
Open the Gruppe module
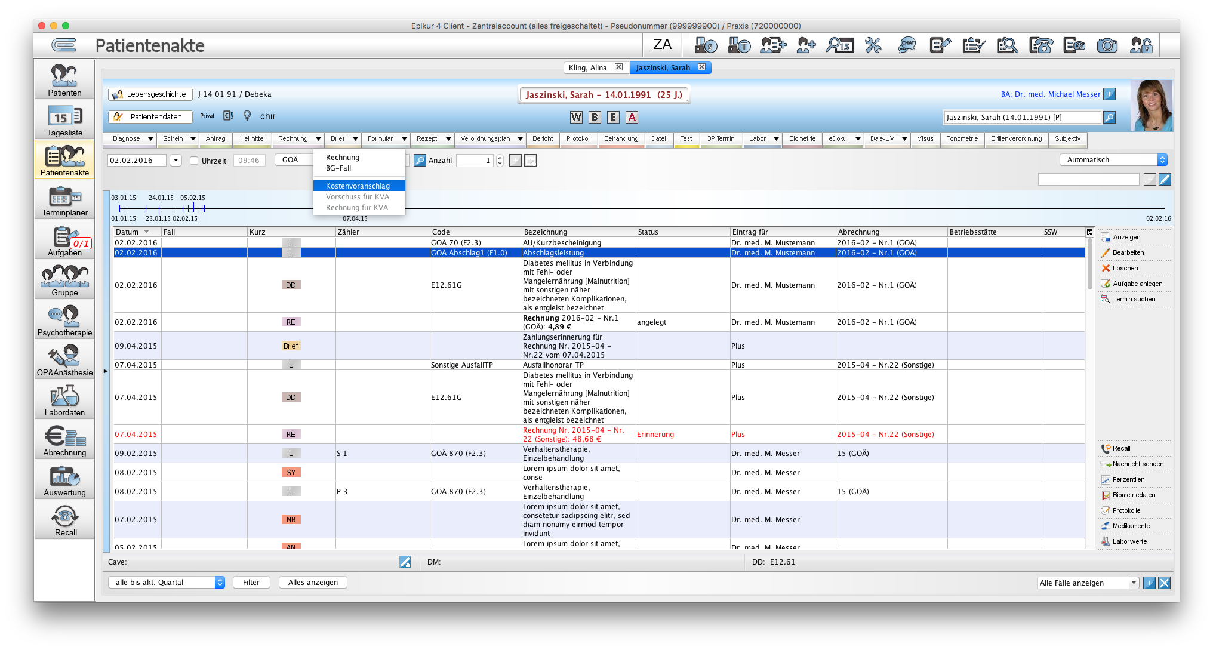(x=64, y=280)
